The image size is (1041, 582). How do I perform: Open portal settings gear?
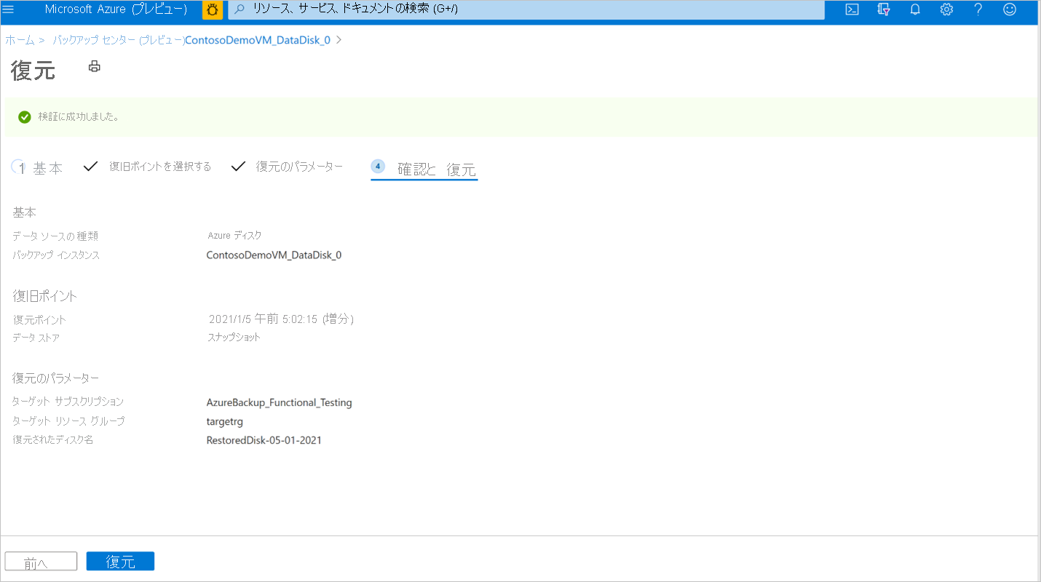point(946,9)
